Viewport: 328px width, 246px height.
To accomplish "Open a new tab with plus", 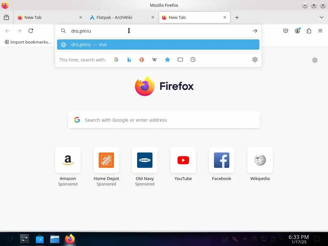I will (237, 17).
